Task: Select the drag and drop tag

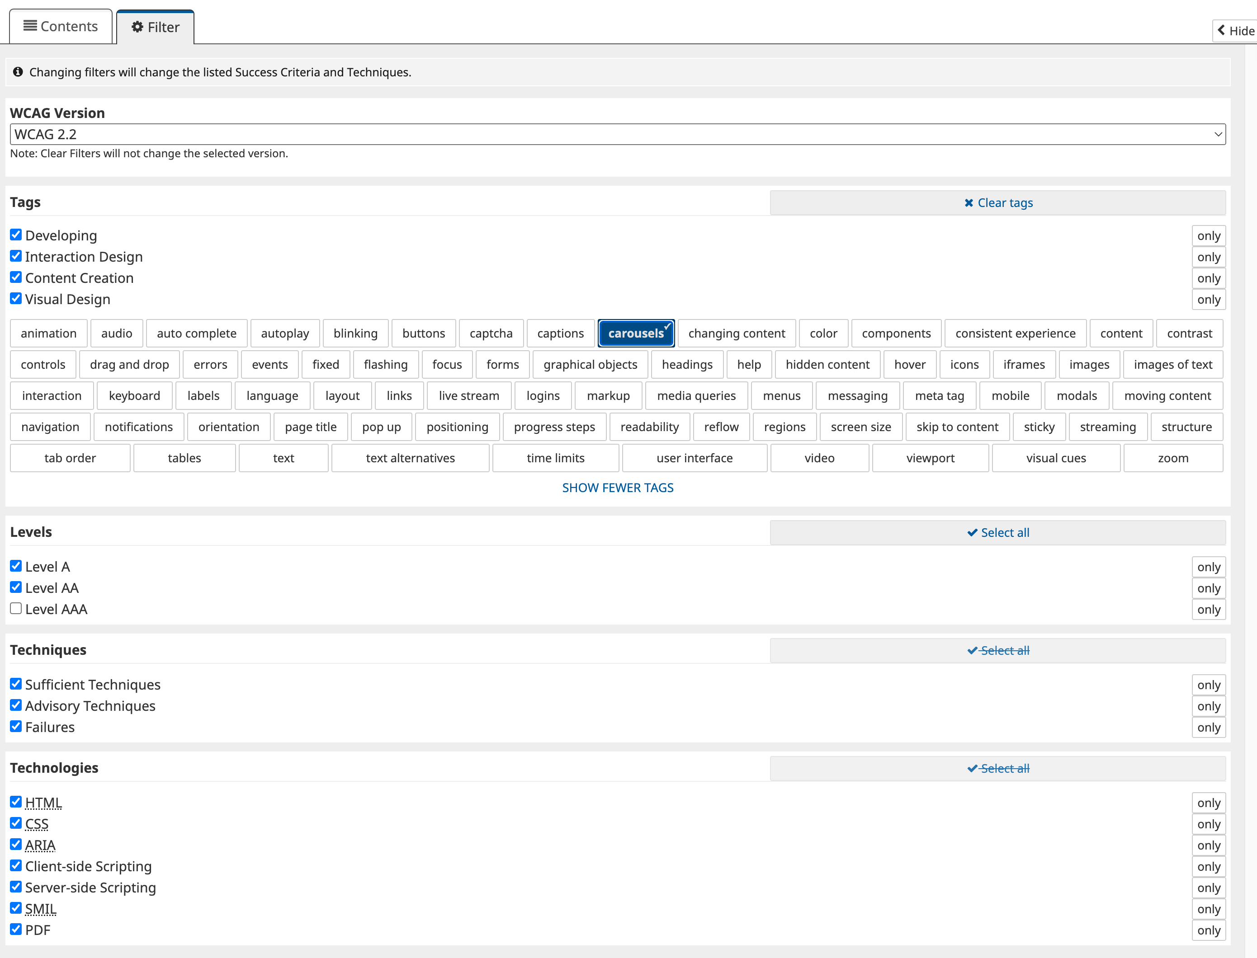Action: click(x=129, y=364)
